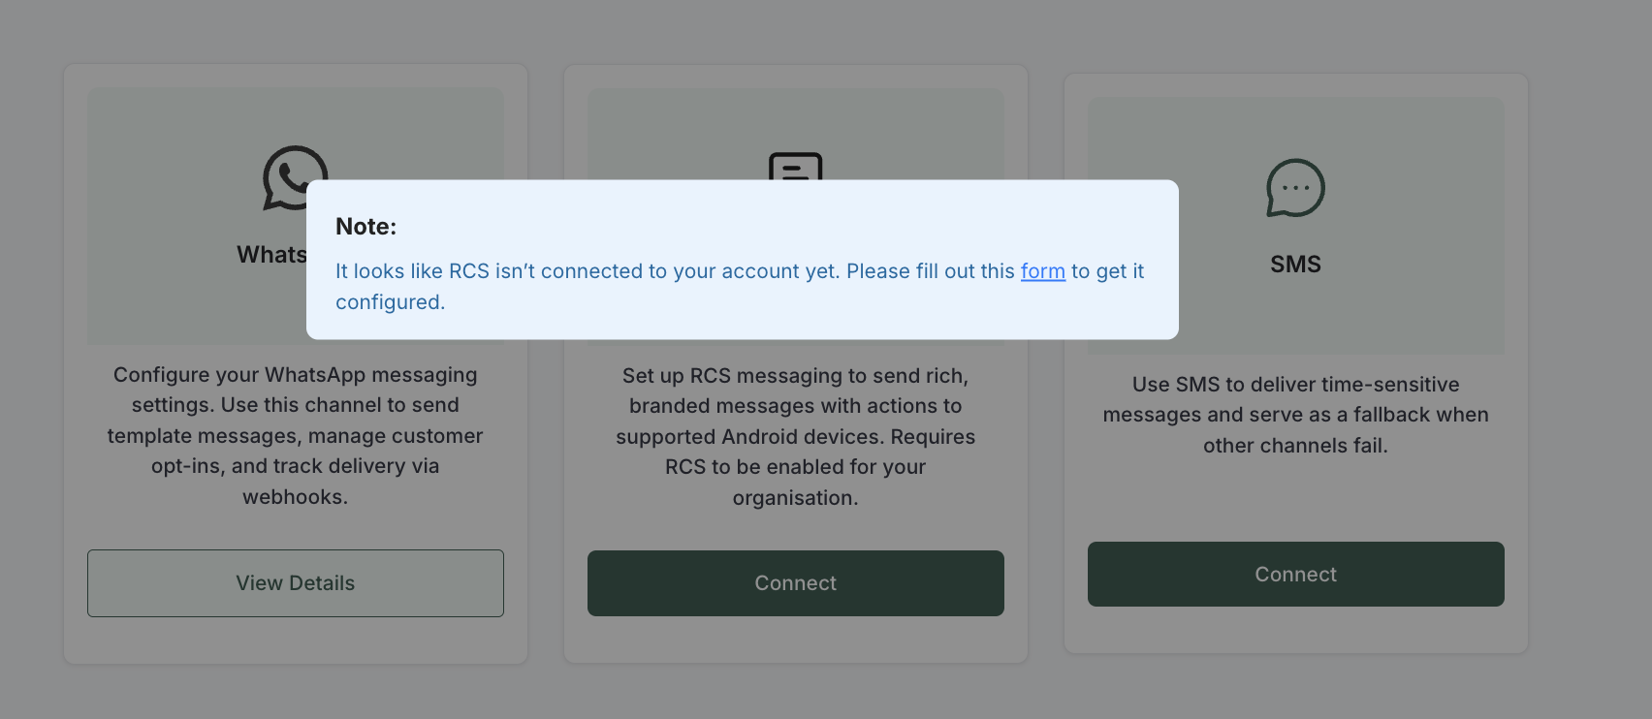Click the RCS messaging description paragraph
Viewport: 1652px width, 719px height.
(795, 436)
